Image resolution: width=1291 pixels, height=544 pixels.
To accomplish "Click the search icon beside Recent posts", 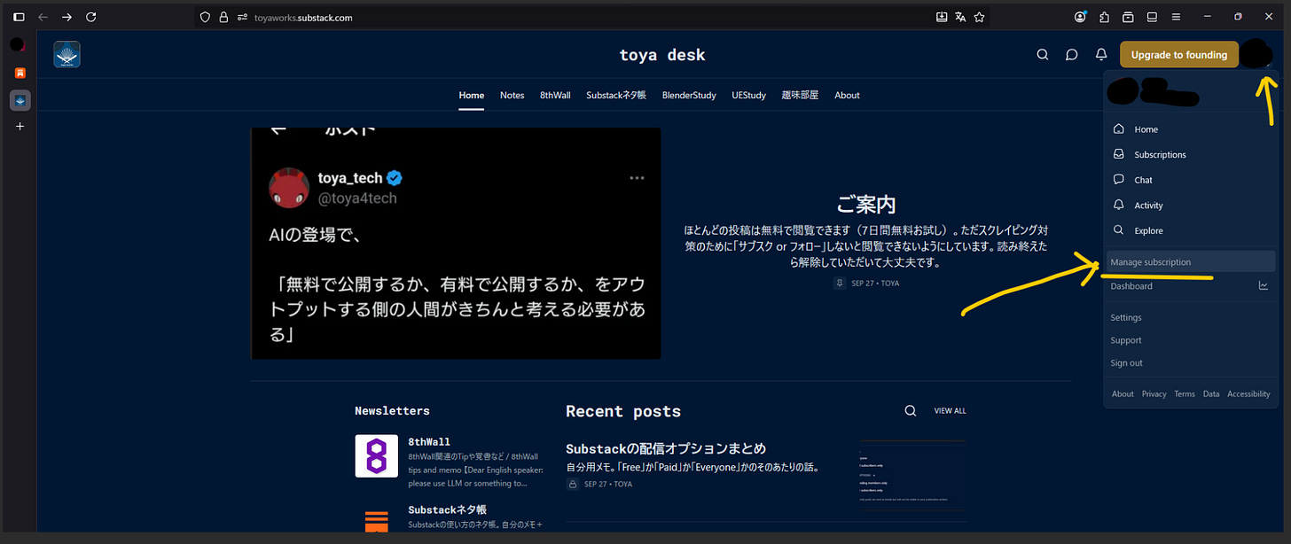I will 910,411.
